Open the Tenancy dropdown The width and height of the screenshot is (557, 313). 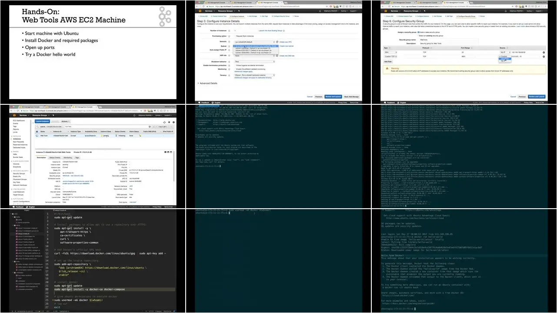pyautogui.click(x=254, y=75)
